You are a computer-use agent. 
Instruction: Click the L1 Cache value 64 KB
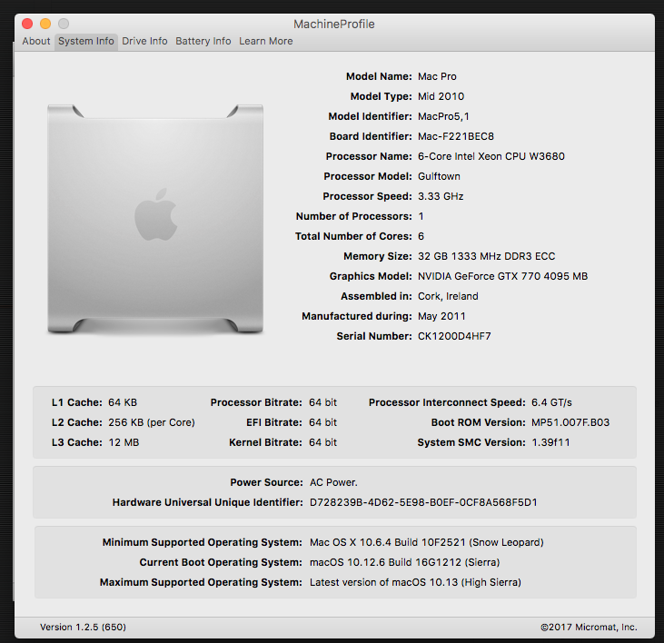click(123, 402)
